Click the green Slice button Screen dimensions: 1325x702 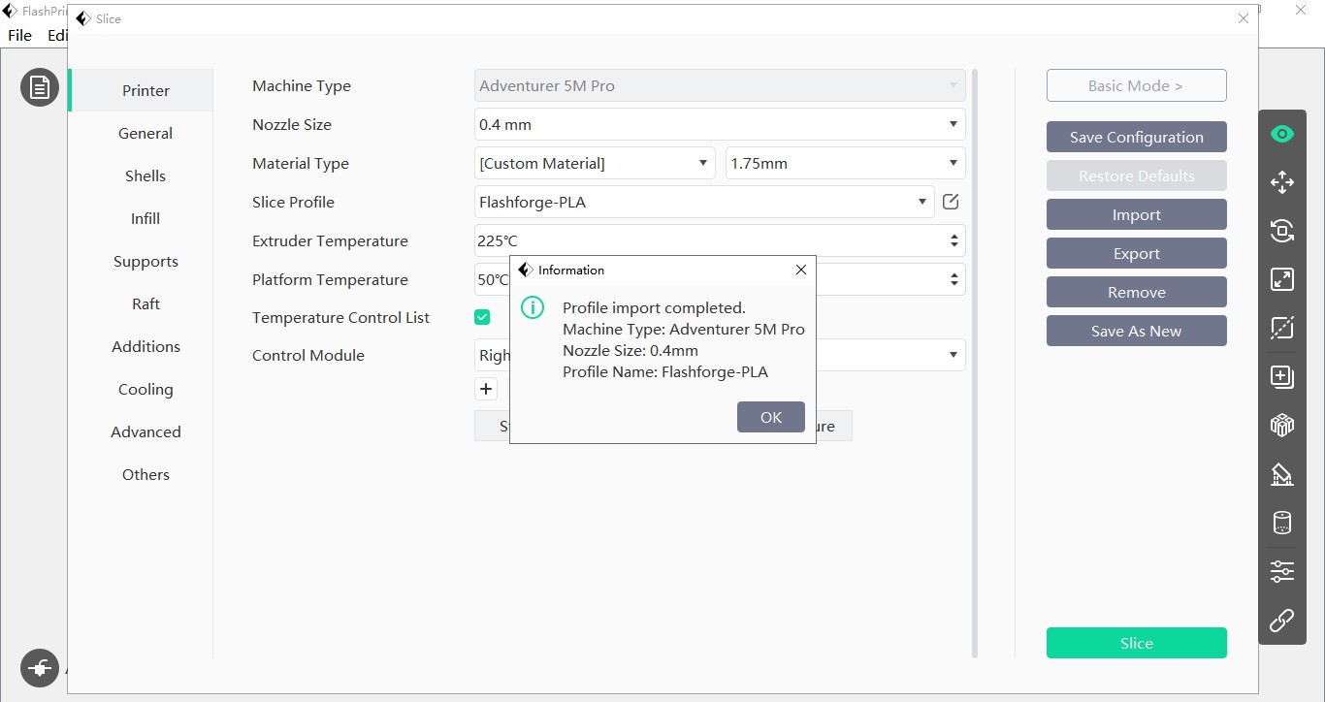1136,643
